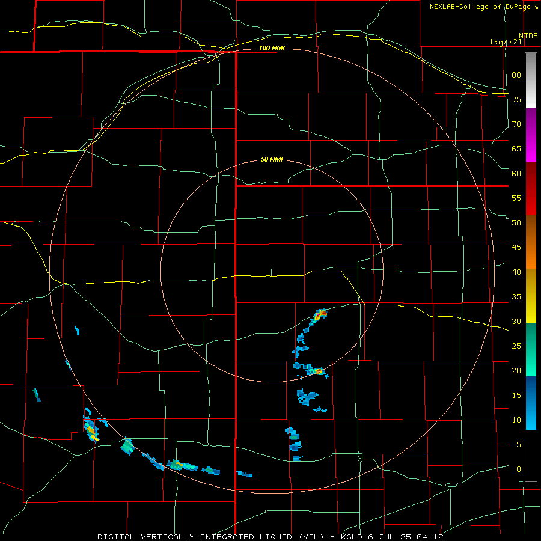This screenshot has height=541, width=541.
Task: Click the 100 NMI range ring label
Action: click(x=272, y=48)
